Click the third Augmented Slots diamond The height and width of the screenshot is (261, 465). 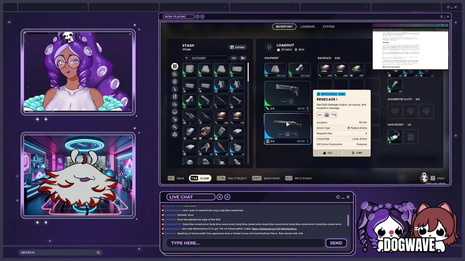click(x=426, y=111)
